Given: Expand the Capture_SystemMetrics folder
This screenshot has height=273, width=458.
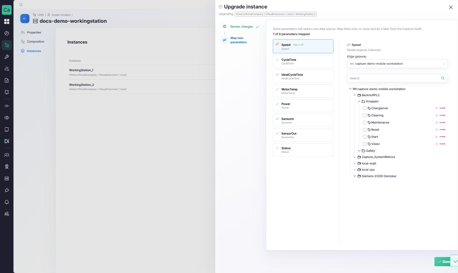Looking at the screenshot, I should coord(355,157).
